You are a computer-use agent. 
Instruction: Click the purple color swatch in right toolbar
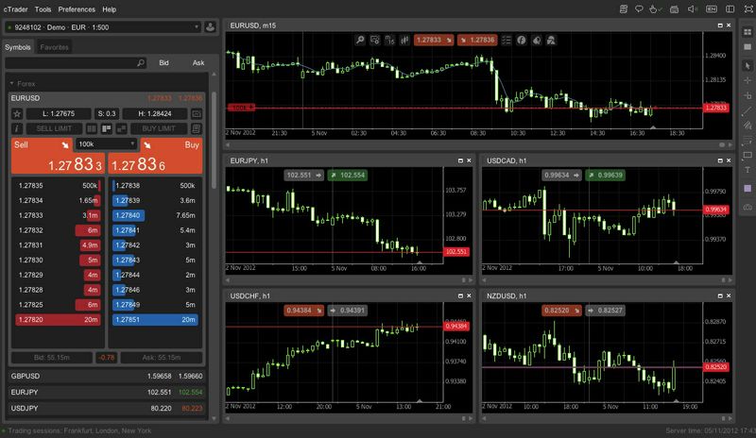coord(747,189)
